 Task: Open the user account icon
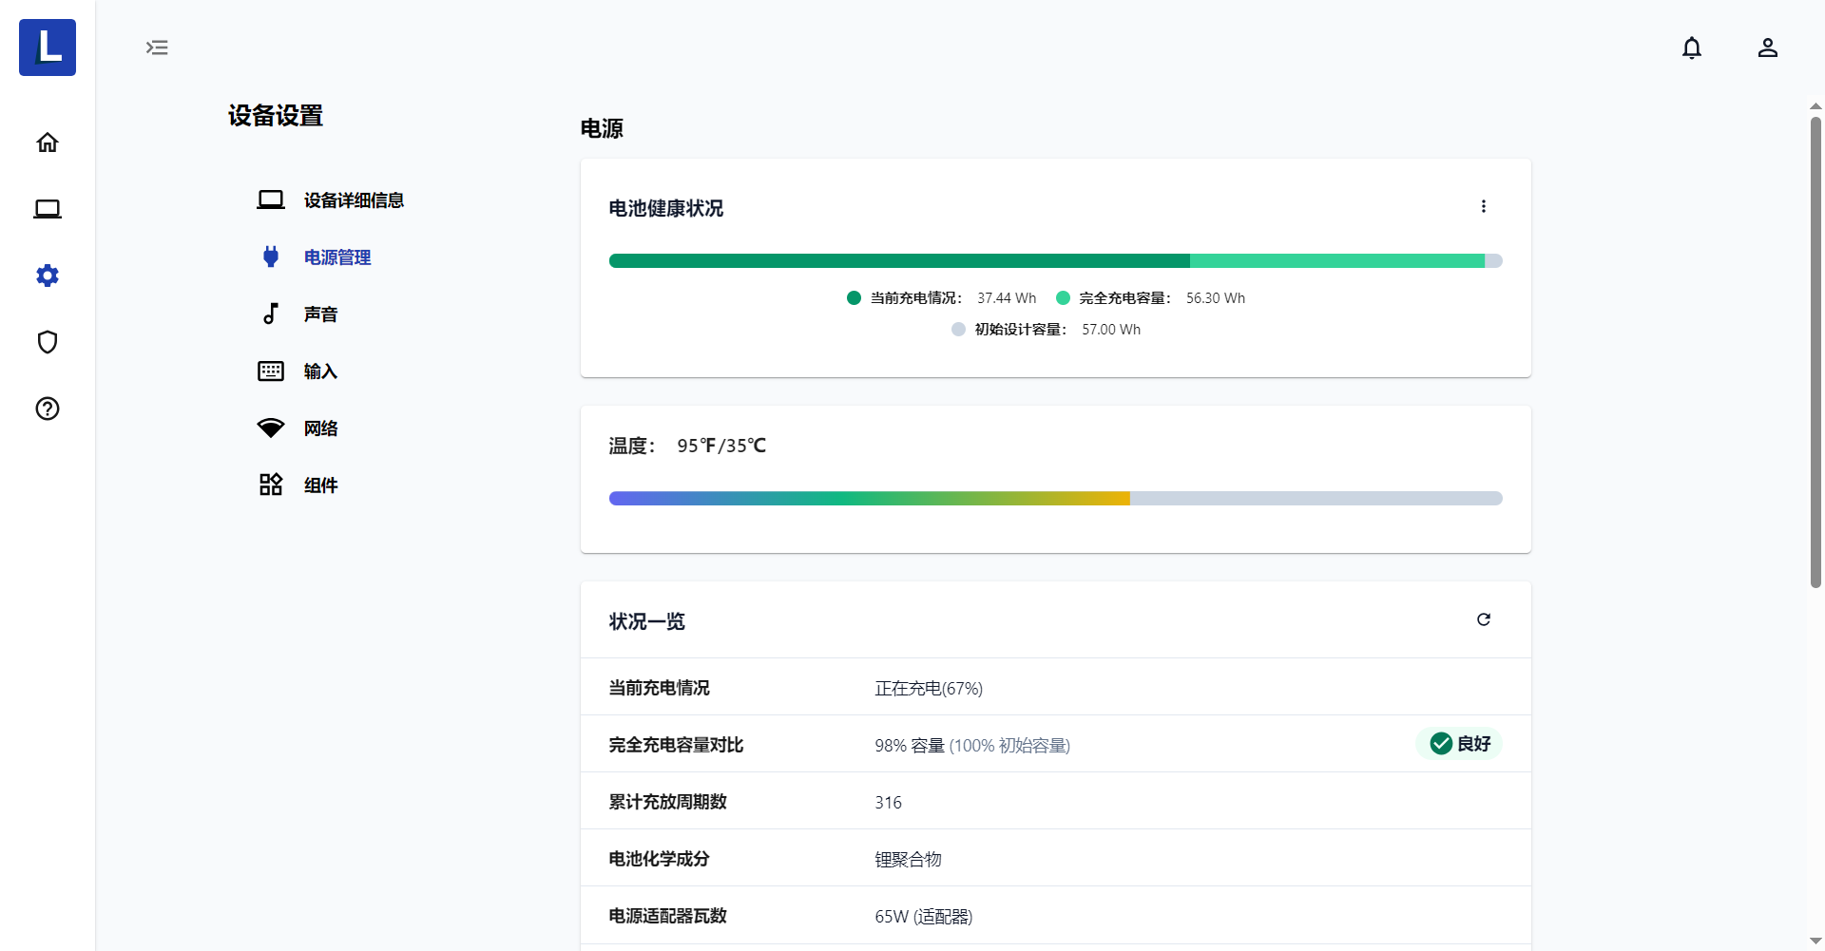(1767, 48)
